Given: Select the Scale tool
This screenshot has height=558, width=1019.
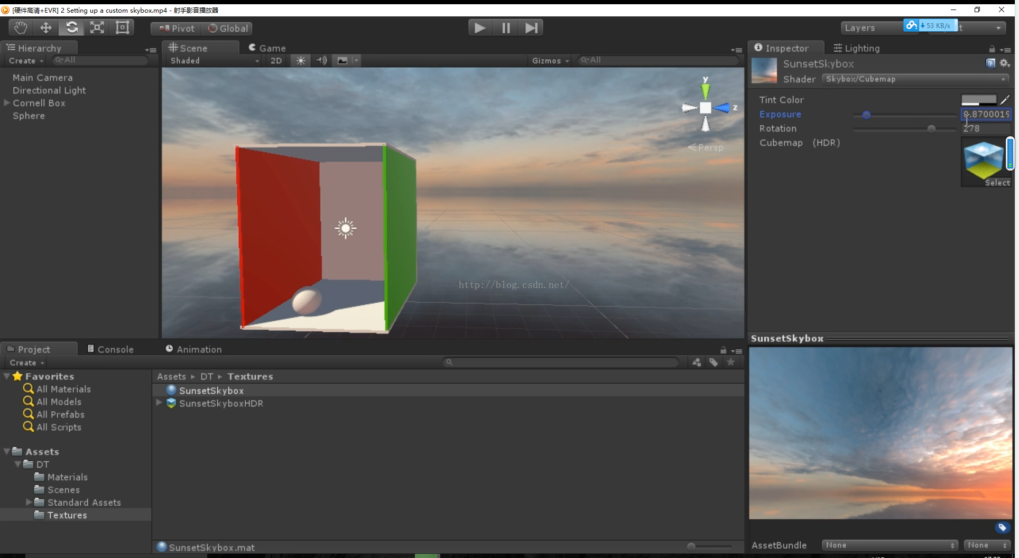Looking at the screenshot, I should click(97, 27).
